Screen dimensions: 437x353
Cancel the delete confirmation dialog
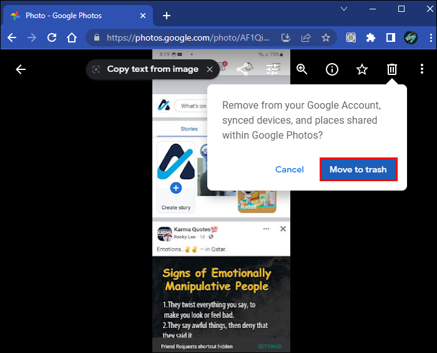289,169
